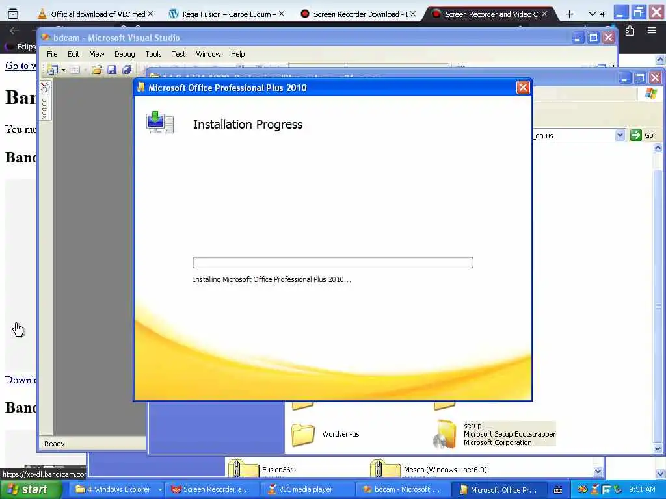This screenshot has width=666, height=499.
Task: Open the File menu in Visual Studio
Action: (52, 54)
